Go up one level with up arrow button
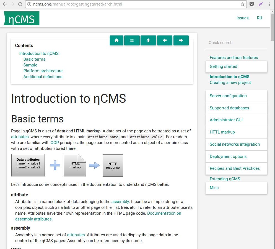The height and width of the screenshot is (249, 275). [x=148, y=40]
